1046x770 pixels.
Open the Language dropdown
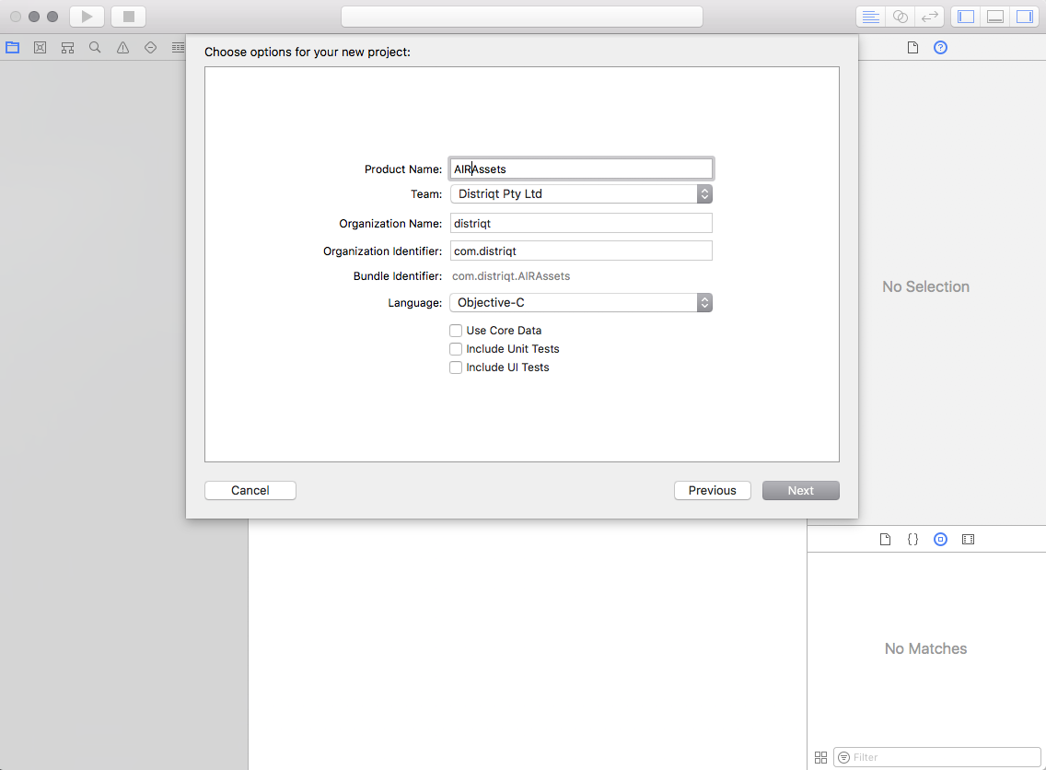pyautogui.click(x=581, y=302)
